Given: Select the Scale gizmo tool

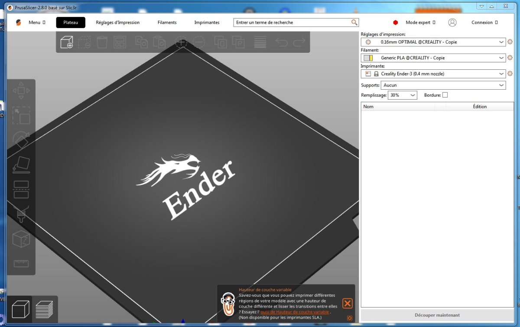Looking at the screenshot, I should [21, 116].
